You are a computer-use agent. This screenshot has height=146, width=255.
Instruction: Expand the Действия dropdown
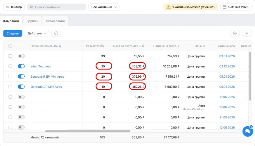(37, 33)
